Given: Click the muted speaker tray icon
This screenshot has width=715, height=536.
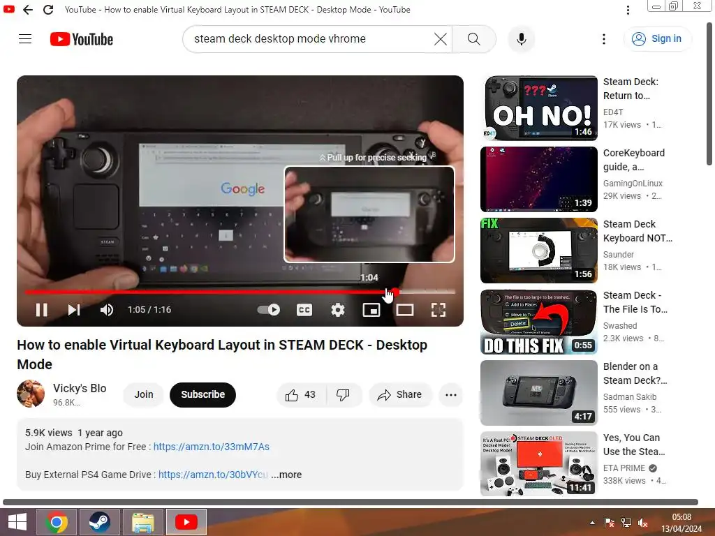Looking at the screenshot, I should click(643, 523).
